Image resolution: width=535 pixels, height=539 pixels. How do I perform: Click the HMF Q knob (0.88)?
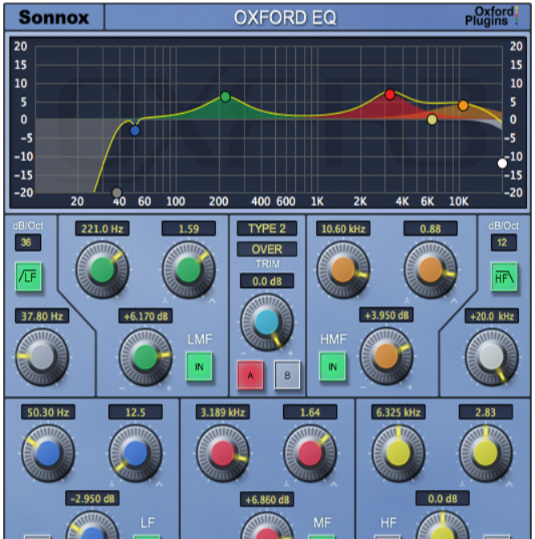[x=430, y=269]
